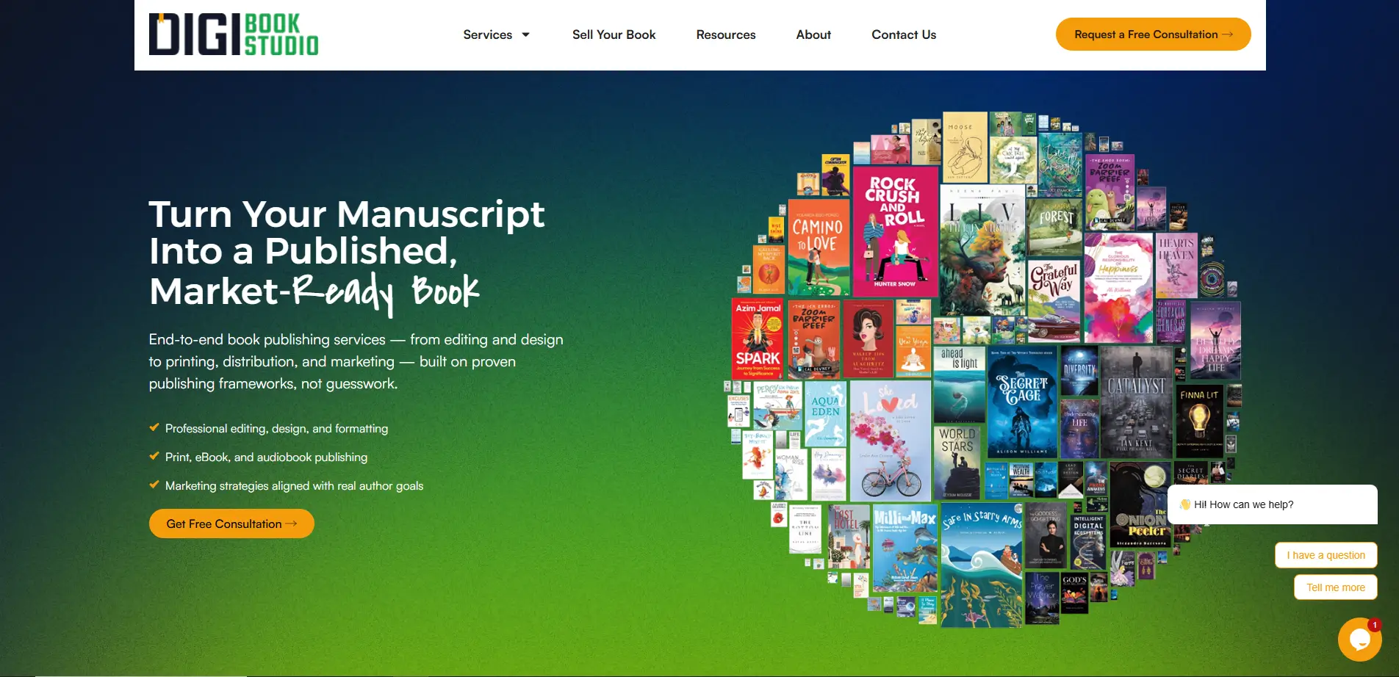Screen dimensions: 1399x677
Task: Click the Lost Hotel book cover
Action: click(849, 537)
